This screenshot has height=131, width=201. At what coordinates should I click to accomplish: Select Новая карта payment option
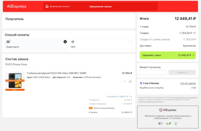(x=36, y=44)
